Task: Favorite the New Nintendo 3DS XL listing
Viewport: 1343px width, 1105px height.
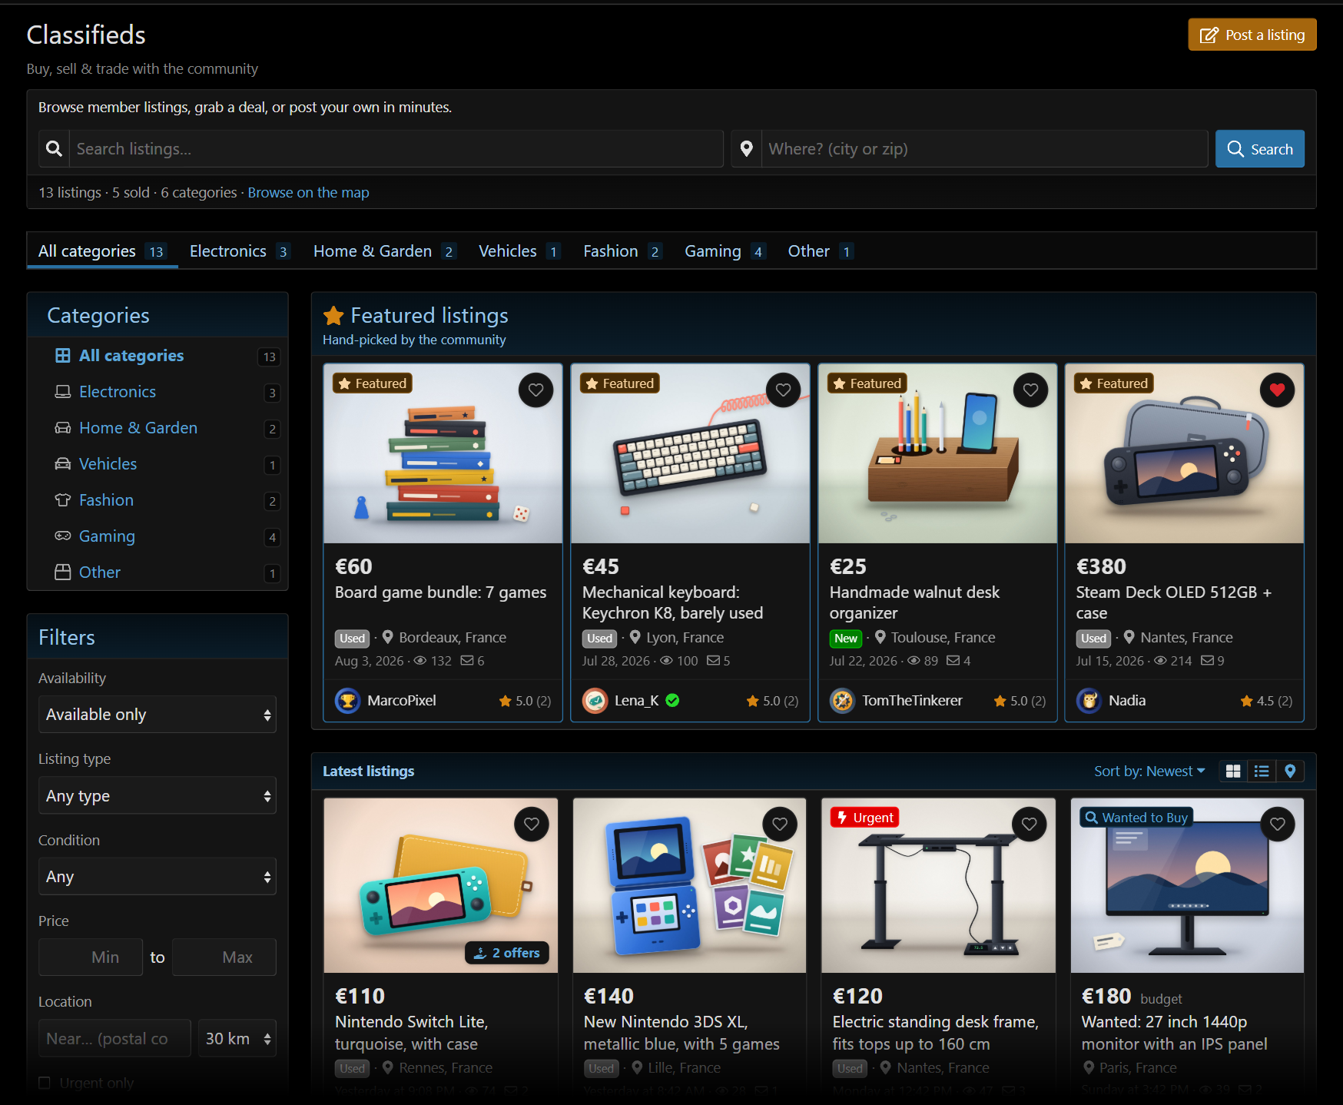Action: coord(780,824)
